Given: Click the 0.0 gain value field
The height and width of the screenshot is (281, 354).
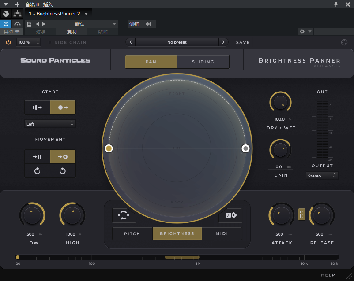Looking at the screenshot, I should (x=280, y=167).
